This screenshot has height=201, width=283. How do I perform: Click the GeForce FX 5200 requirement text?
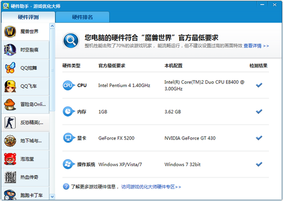[117, 138]
